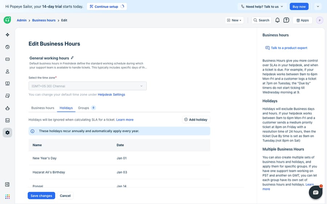
Task: Open the Freddy AI sparkle icon
Action: click(x=8, y=35)
